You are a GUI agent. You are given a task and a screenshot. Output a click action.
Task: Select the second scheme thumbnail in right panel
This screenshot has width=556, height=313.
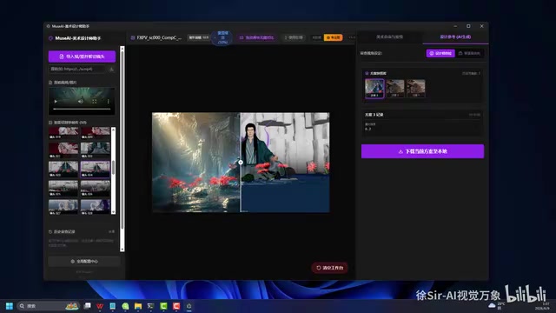(x=395, y=89)
